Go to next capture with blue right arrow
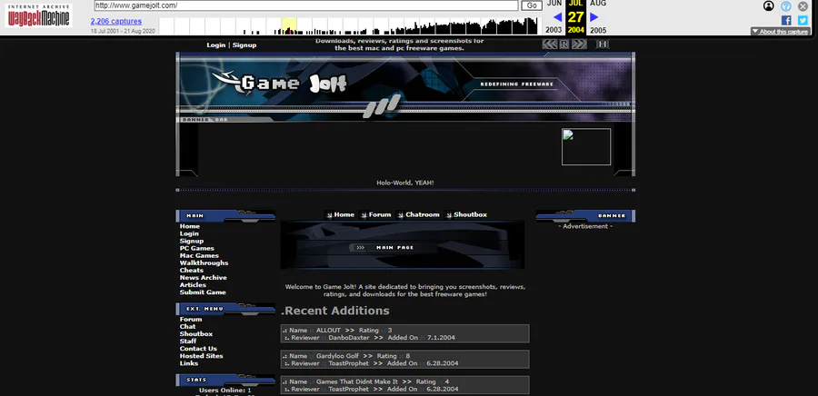Image resolution: width=818 pixels, height=396 pixels. [594, 16]
